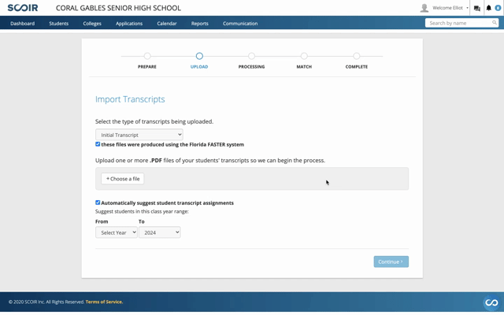Image resolution: width=504 pixels, height=315 pixels.
Task: Open the Dashboard menu
Action: click(x=23, y=24)
